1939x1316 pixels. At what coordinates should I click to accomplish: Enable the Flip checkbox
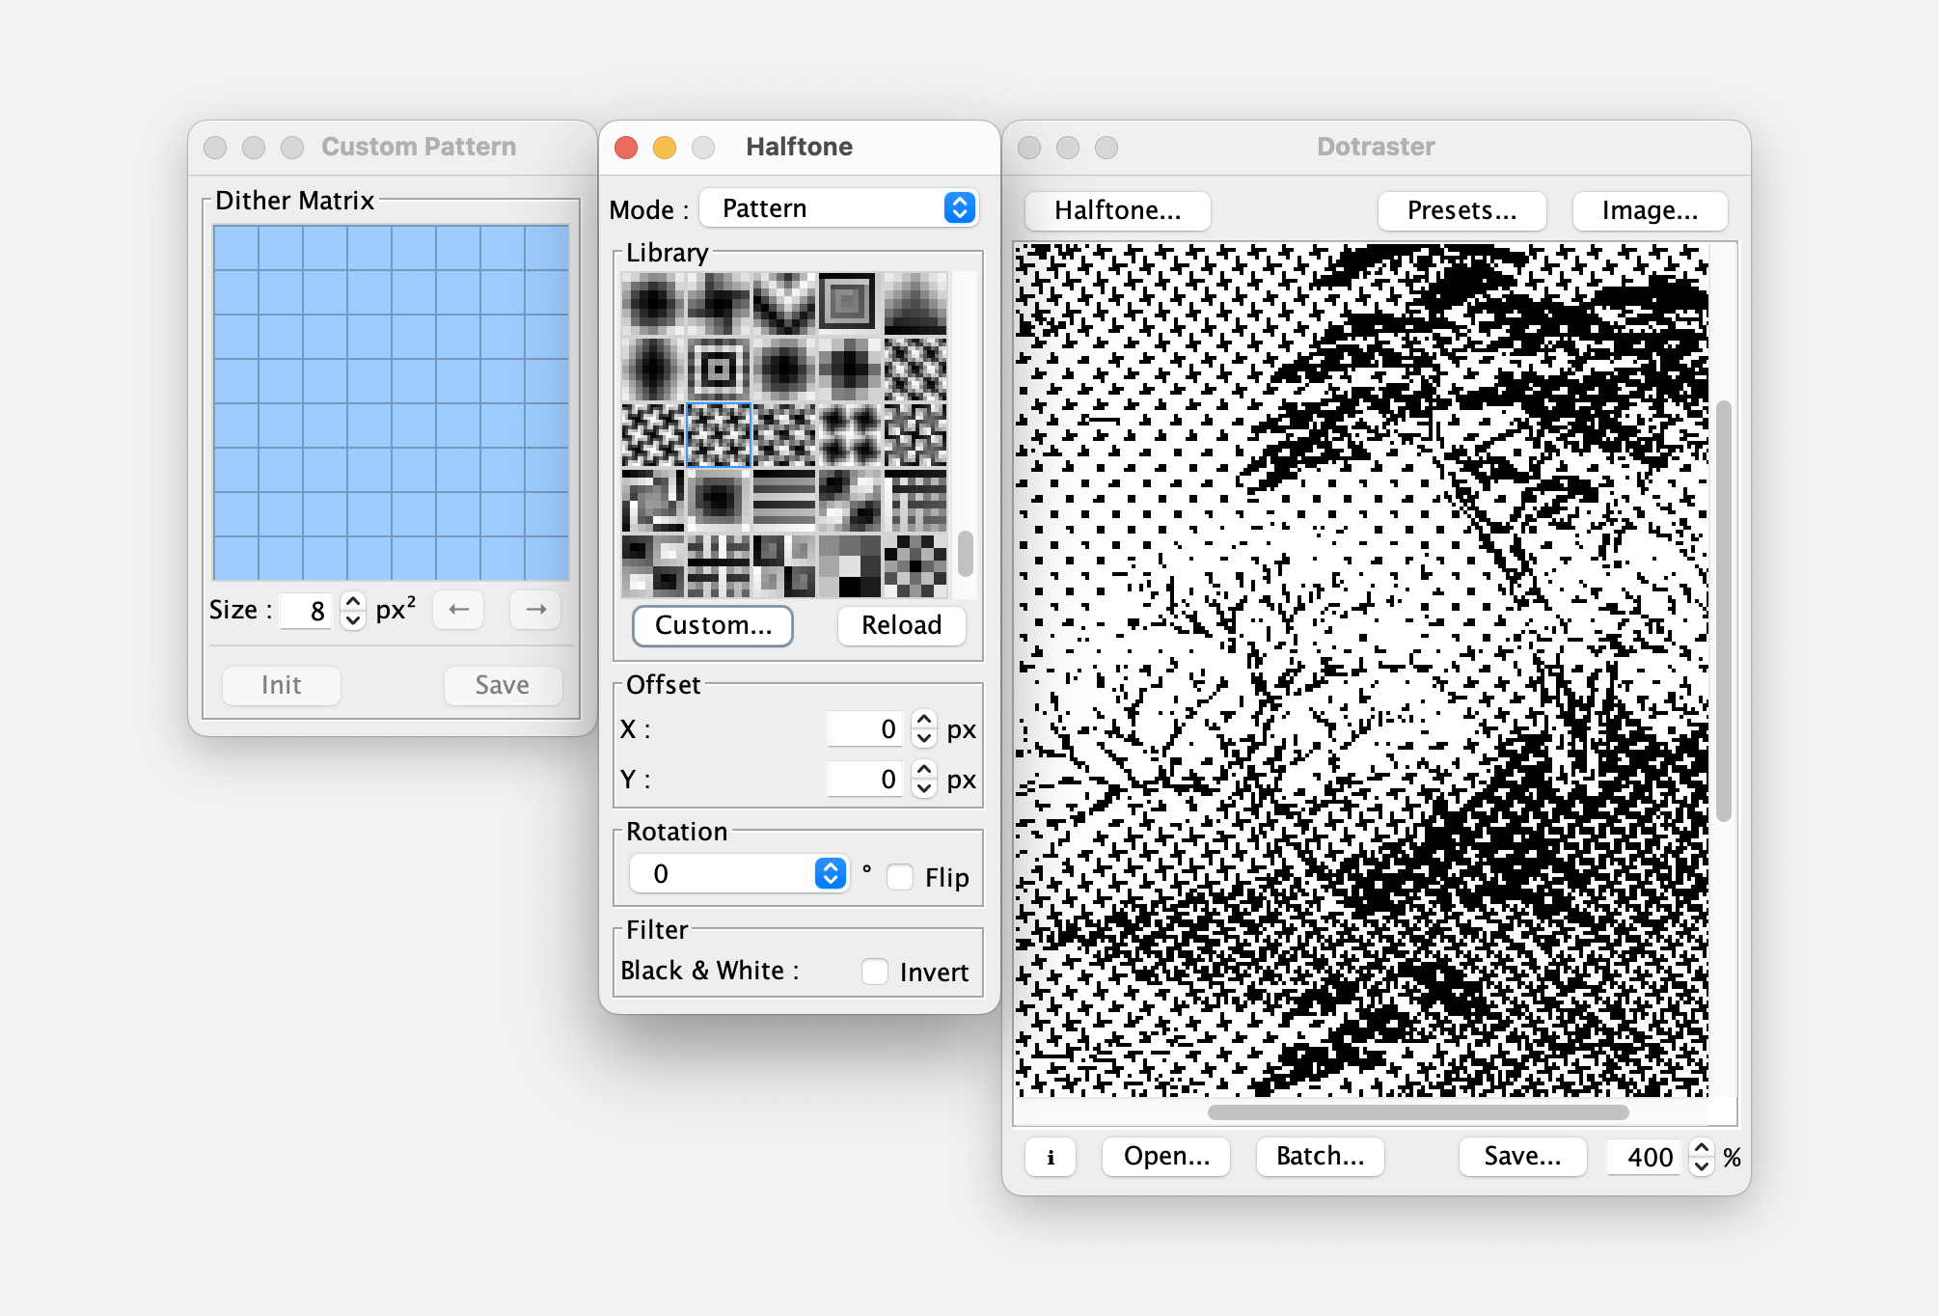pyautogui.click(x=900, y=877)
